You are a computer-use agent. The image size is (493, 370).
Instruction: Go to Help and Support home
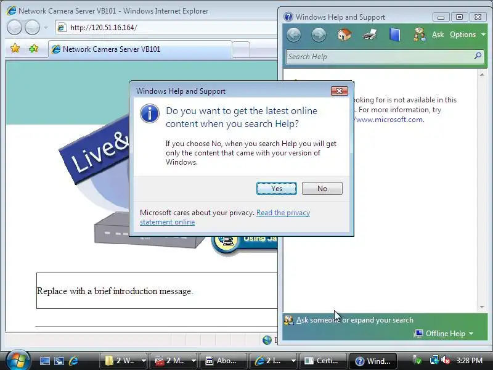[x=344, y=35]
